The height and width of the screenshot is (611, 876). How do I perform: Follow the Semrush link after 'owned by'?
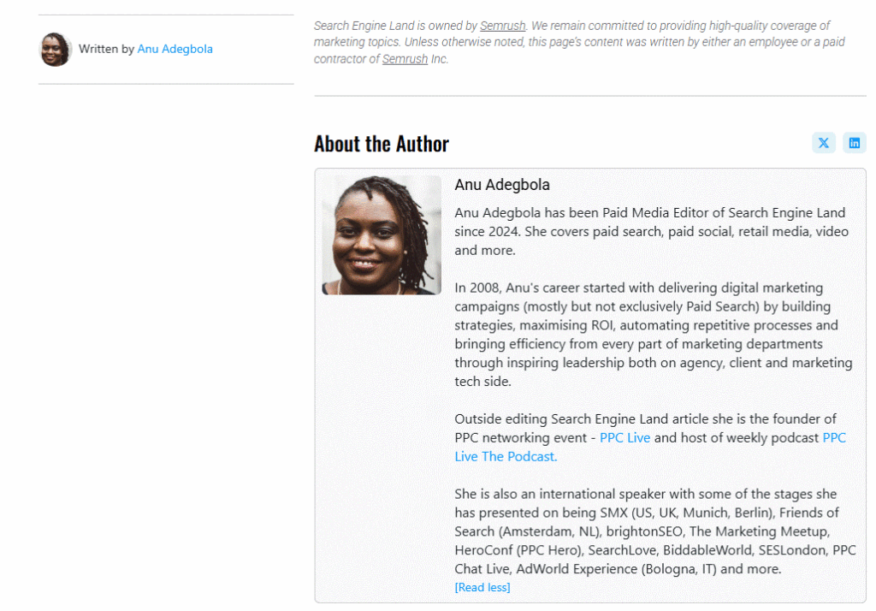coord(503,26)
